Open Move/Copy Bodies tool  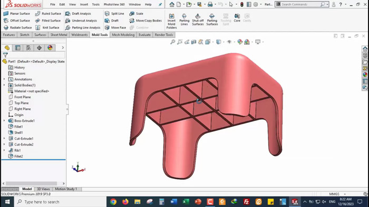[145, 20]
